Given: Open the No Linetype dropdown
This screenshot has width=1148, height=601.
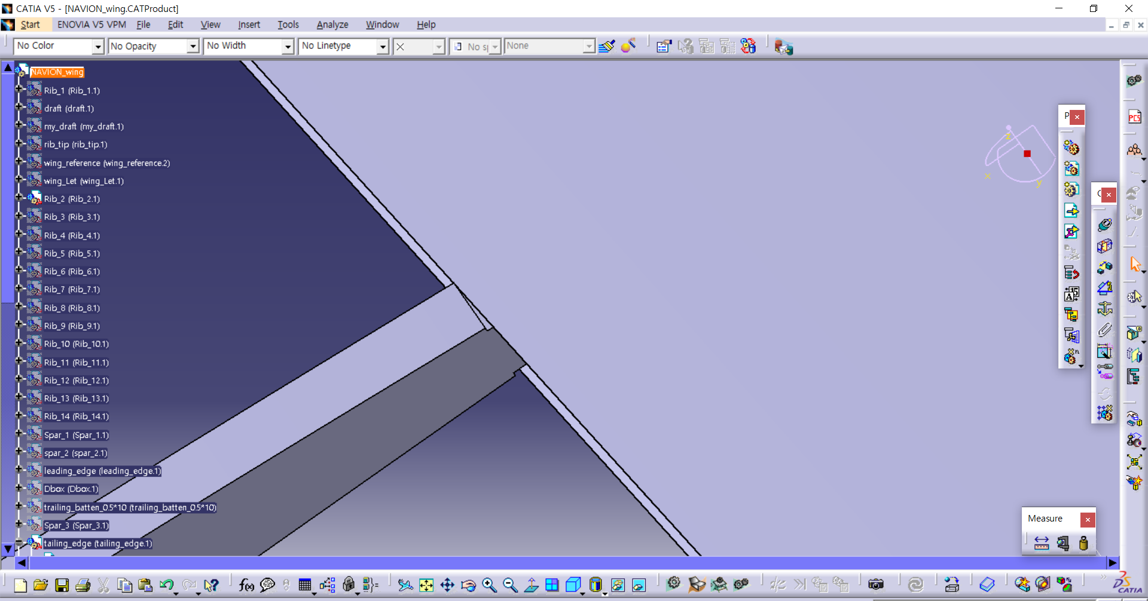Looking at the screenshot, I should coord(383,46).
